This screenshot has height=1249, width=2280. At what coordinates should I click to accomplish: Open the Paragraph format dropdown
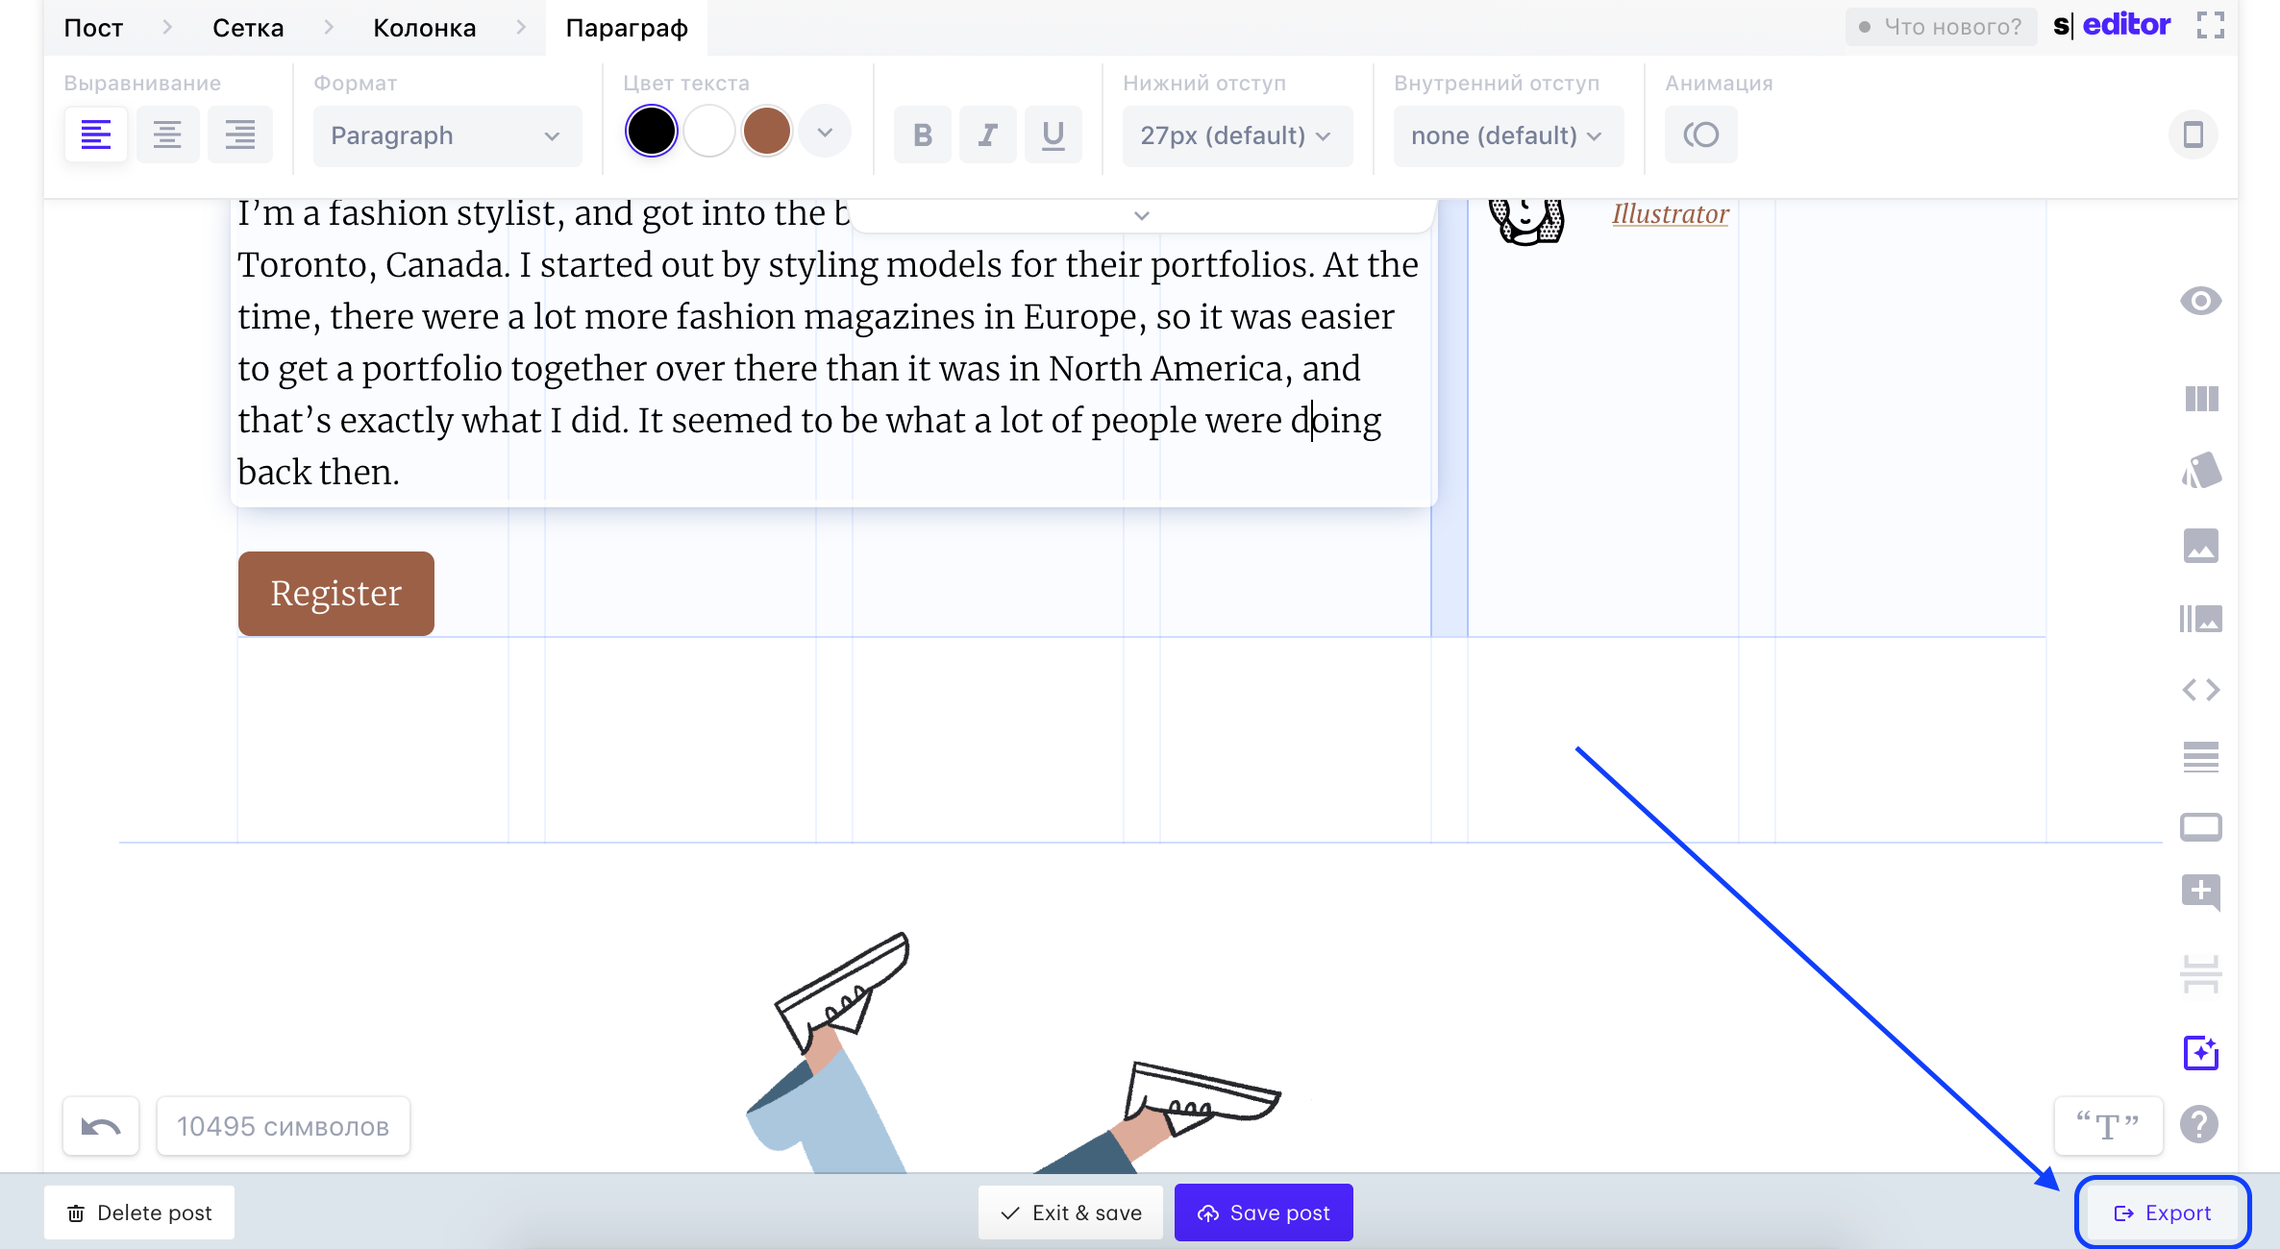click(446, 135)
